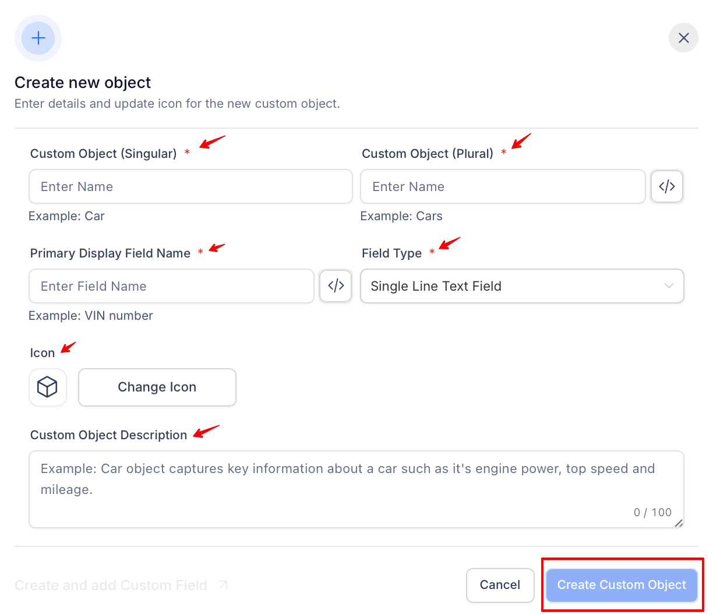This screenshot has width=713, height=614.
Task: Click the Create Custom Object button
Action: click(x=622, y=585)
